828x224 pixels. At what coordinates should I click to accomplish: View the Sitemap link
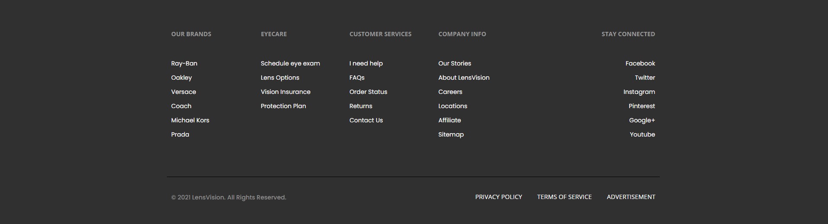pyautogui.click(x=451, y=134)
